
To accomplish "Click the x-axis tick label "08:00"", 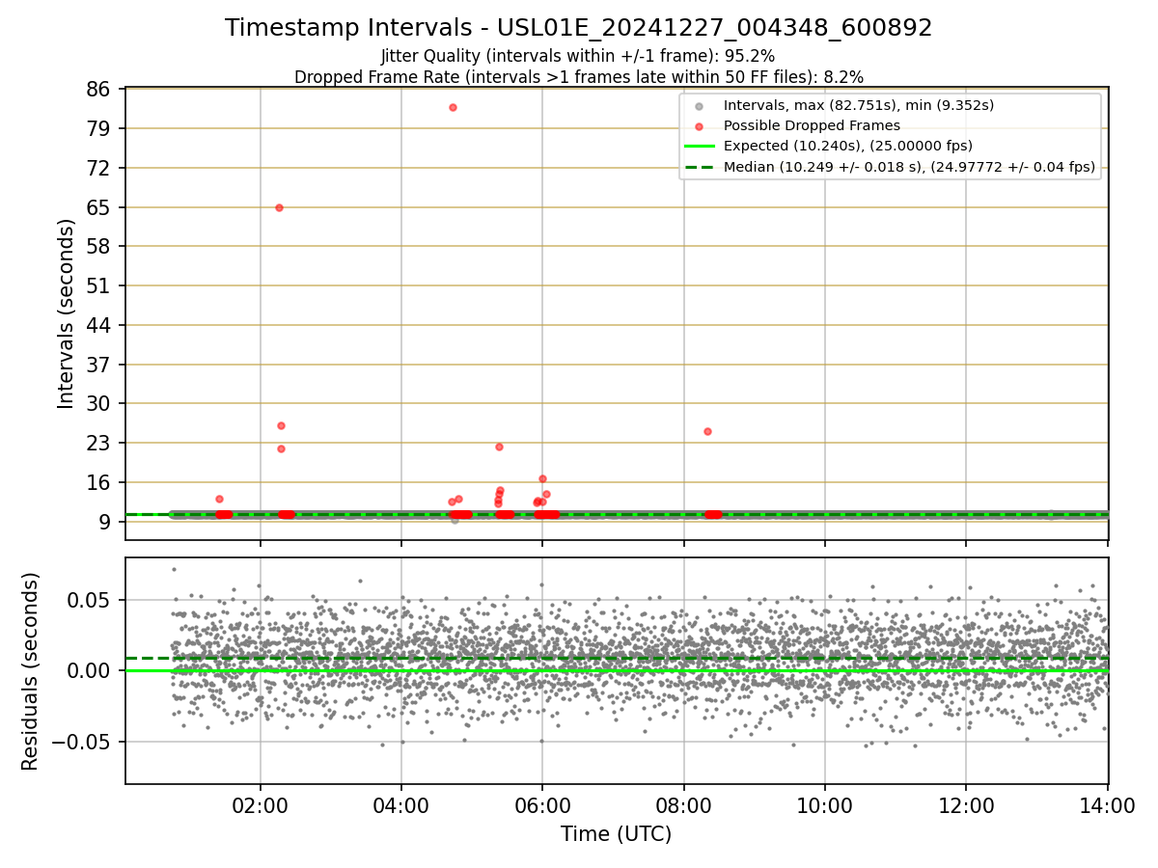I will [683, 804].
